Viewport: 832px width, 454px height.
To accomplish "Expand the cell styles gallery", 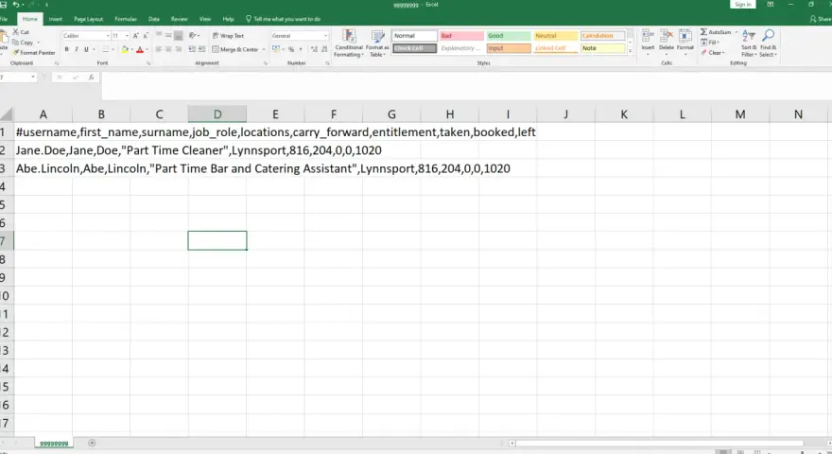I will [630, 51].
